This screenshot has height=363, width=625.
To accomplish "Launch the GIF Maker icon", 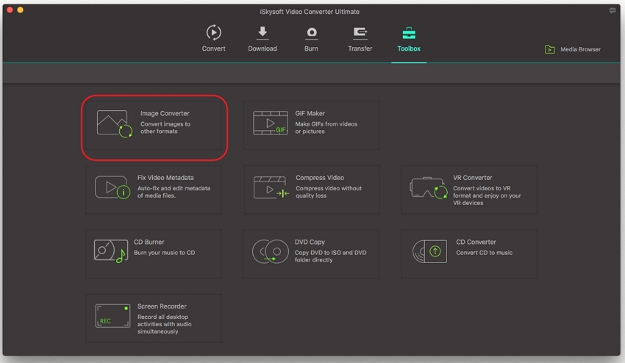I will 271,123.
